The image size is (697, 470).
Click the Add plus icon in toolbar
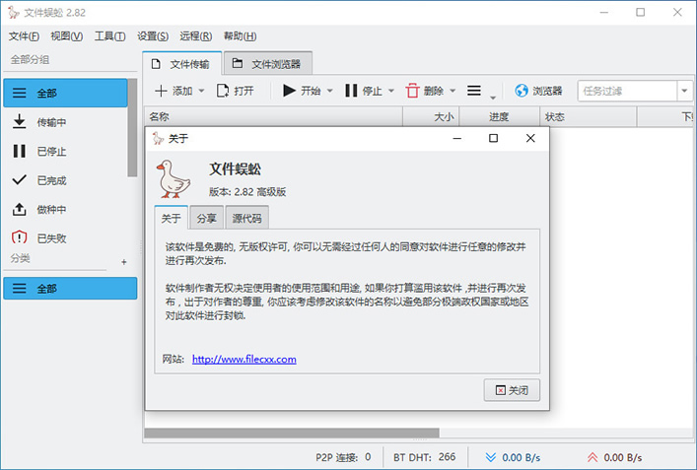tap(161, 91)
